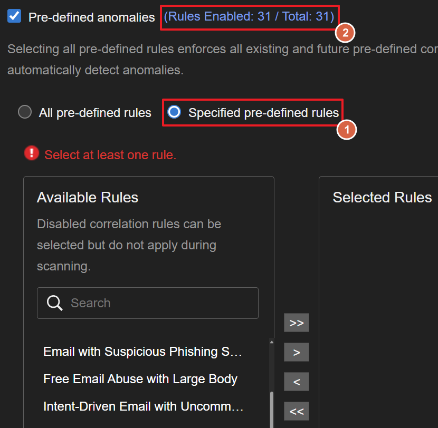
Task: Click the rules list scrollbar up arrow
Action: (272, 342)
